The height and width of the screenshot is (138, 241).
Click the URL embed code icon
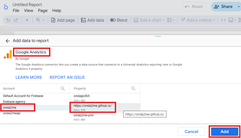pyautogui.click(x=223, y=20)
